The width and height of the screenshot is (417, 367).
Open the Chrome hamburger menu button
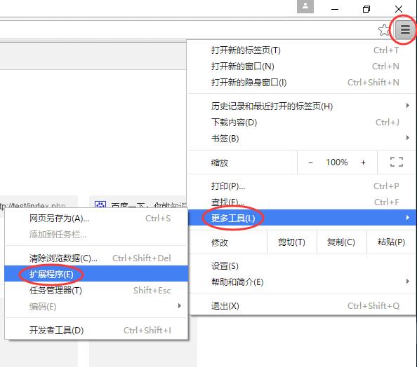[x=405, y=29]
